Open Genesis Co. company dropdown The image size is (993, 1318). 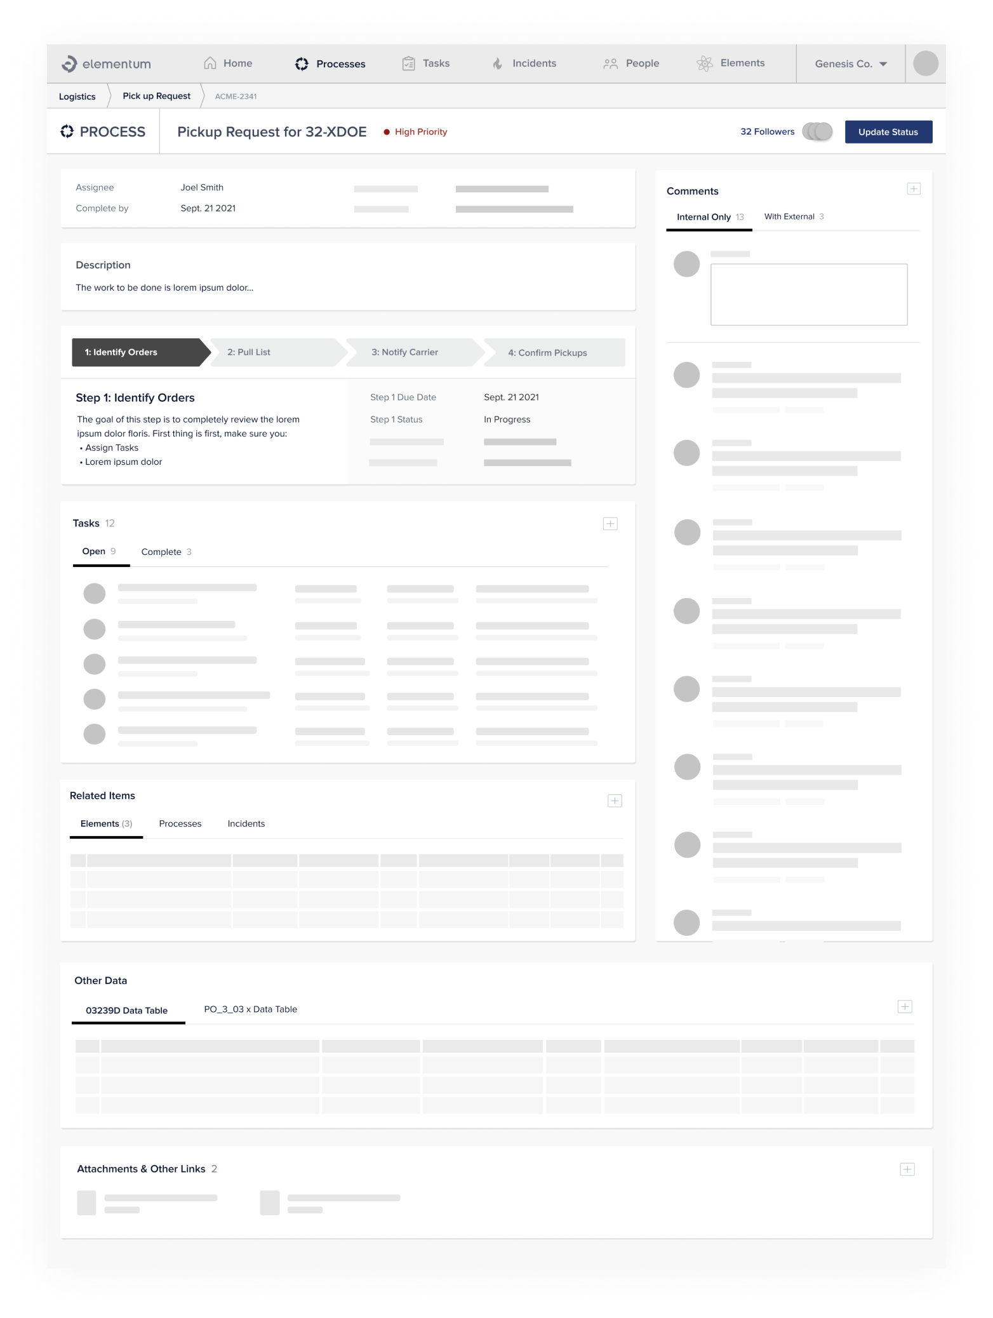851,63
